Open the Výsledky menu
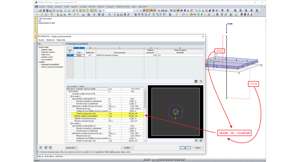 pos(83,7)
